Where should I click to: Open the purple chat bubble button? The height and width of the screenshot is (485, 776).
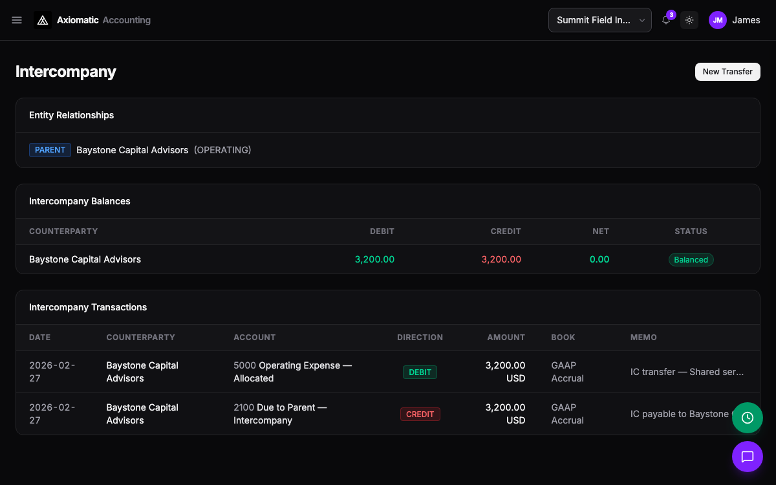coord(748,457)
